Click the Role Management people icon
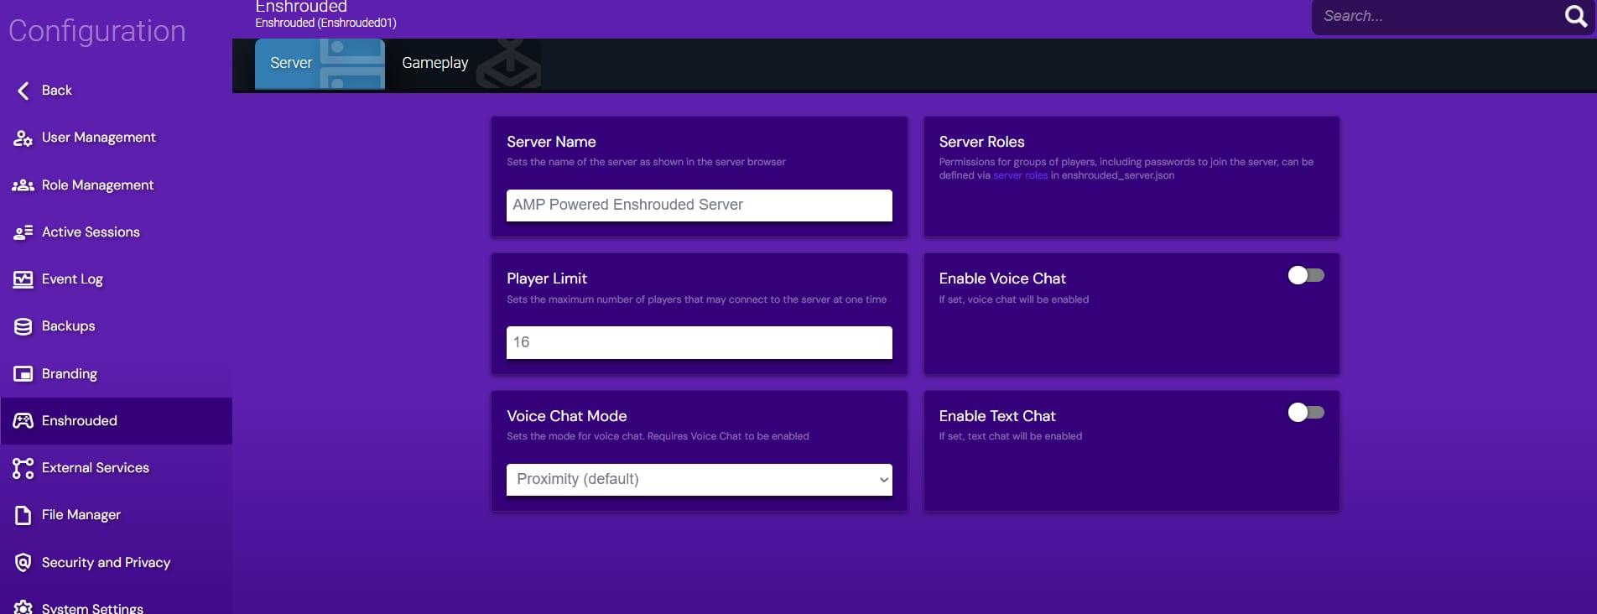The image size is (1597, 614). [x=23, y=185]
